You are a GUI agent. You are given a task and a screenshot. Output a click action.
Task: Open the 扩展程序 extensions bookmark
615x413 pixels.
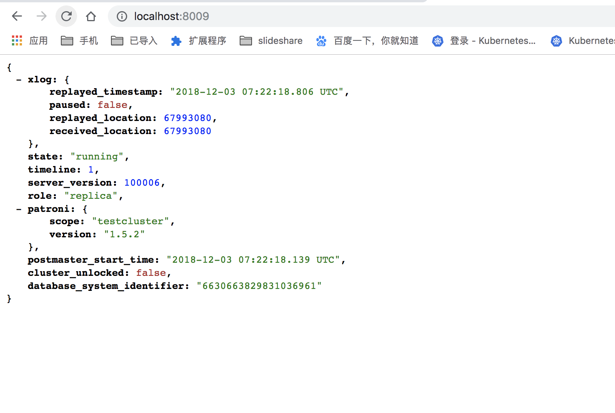(198, 40)
